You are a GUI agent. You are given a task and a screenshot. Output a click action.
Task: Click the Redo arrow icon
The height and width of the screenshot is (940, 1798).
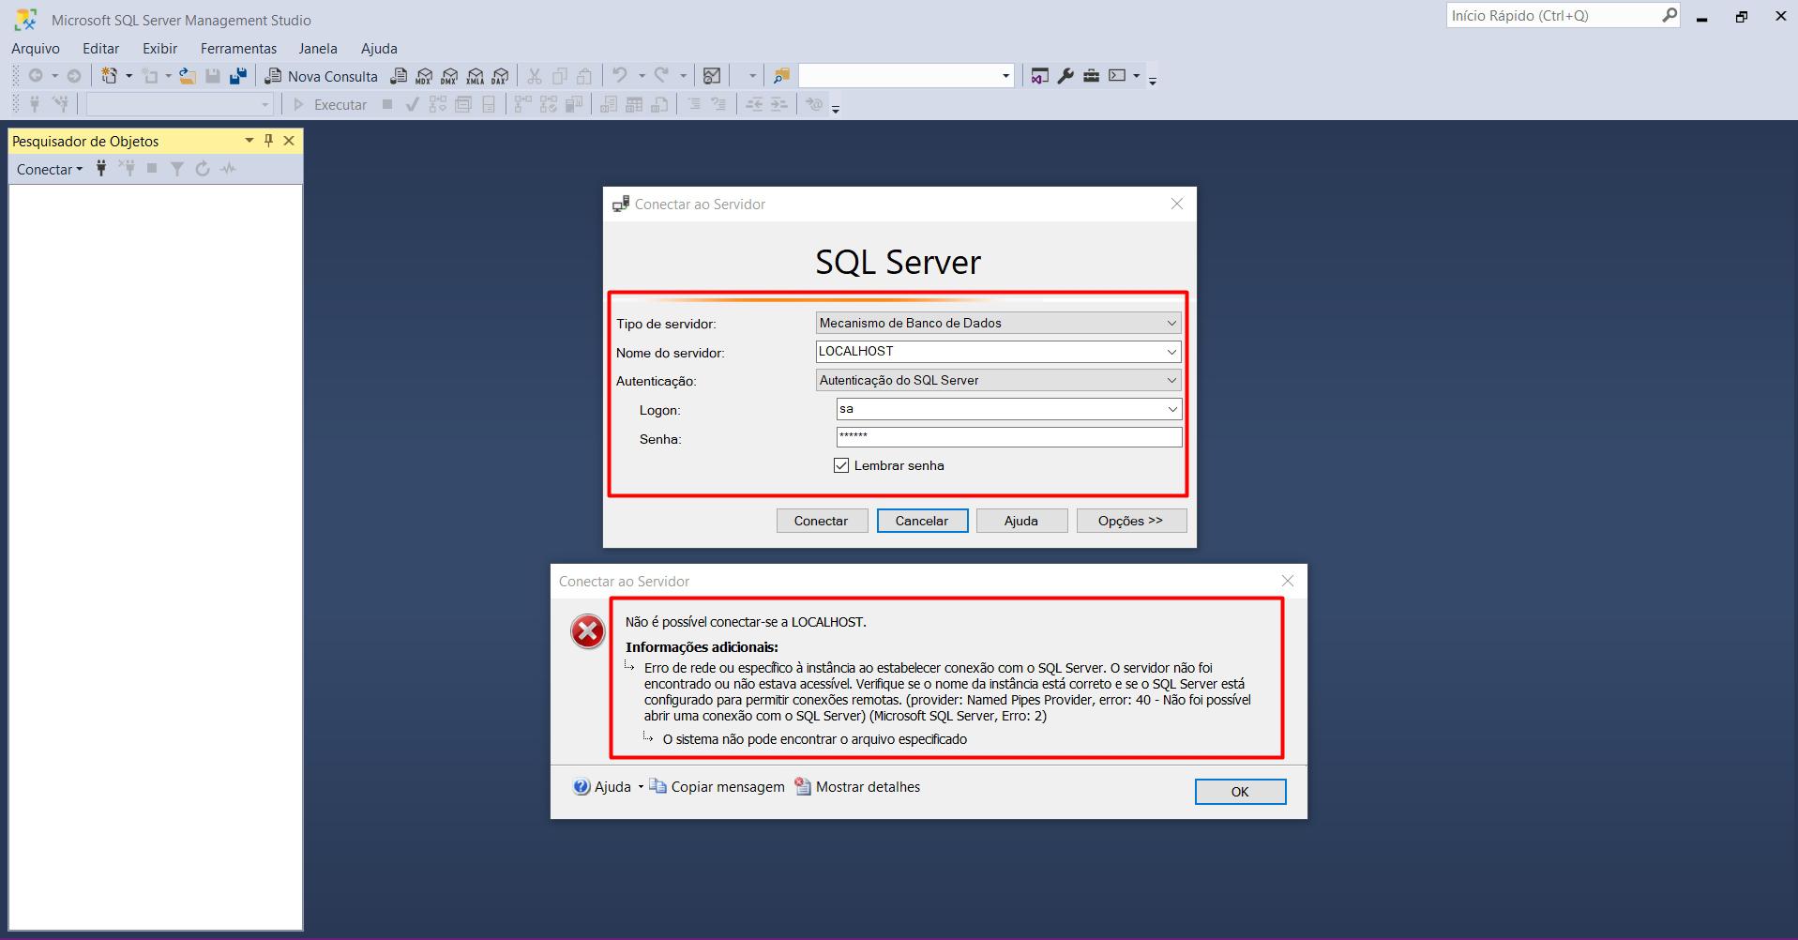(x=661, y=76)
